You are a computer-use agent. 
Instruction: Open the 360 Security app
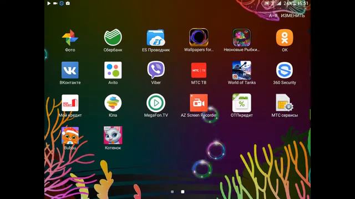285,70
